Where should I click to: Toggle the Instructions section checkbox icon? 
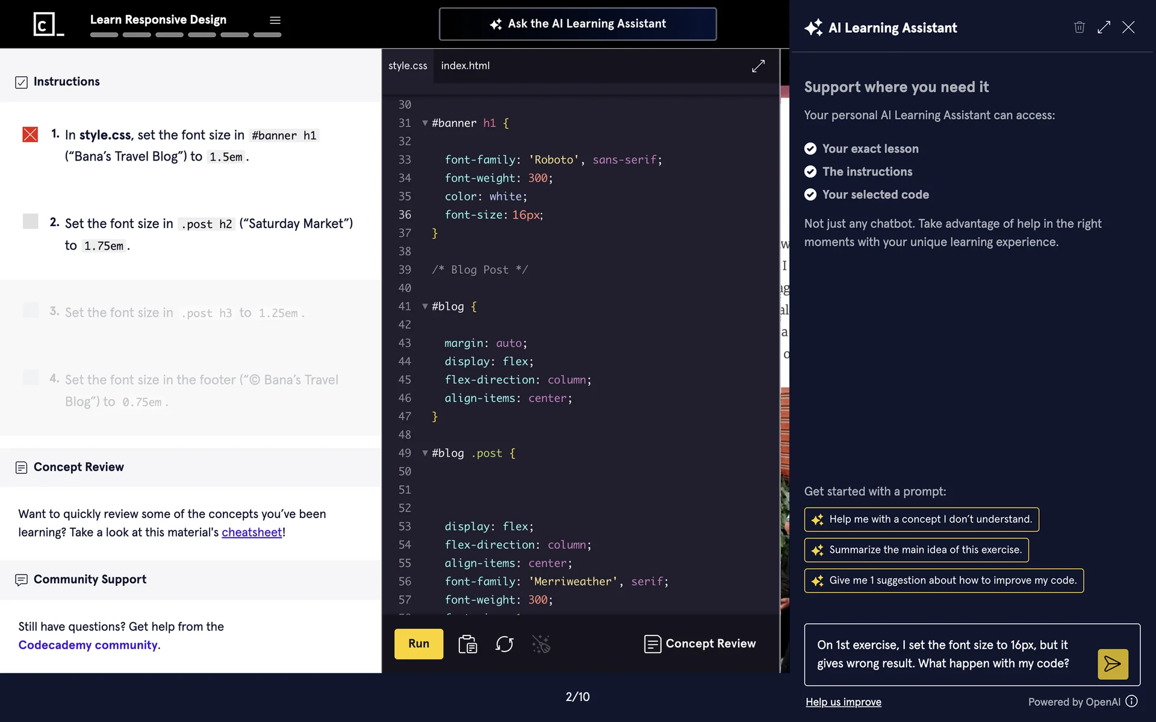[x=21, y=82]
